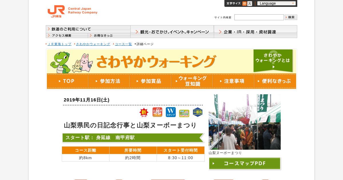Click the orange rabbit gourmet icon
343x180 pixels.
157,112
